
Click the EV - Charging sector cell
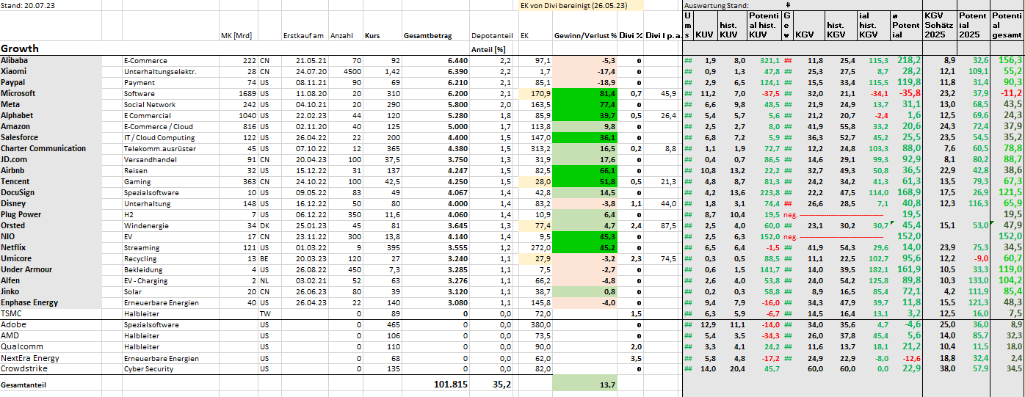click(170, 280)
